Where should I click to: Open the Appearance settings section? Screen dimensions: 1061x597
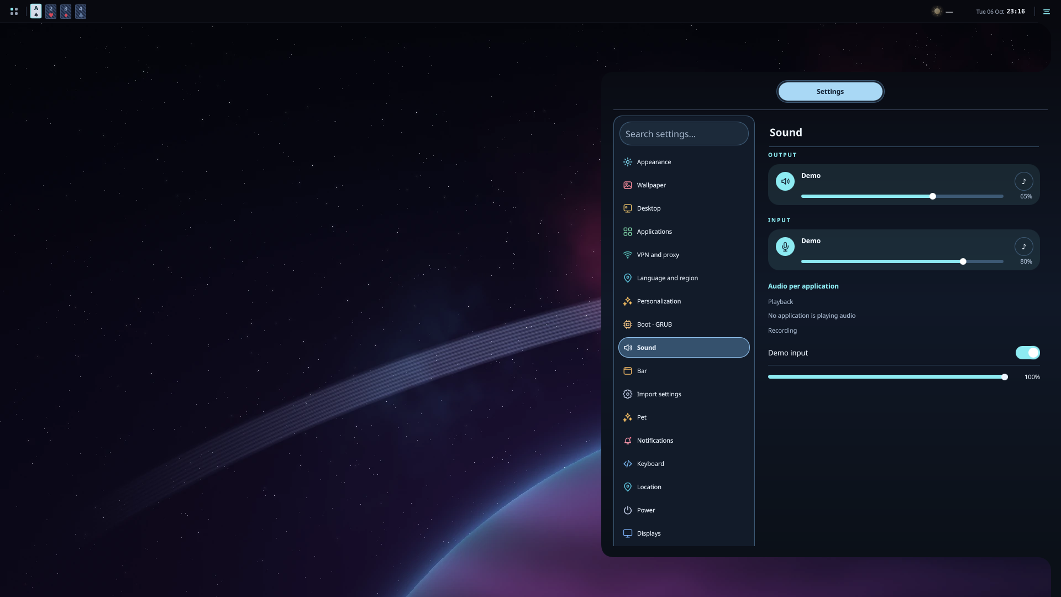[684, 162]
